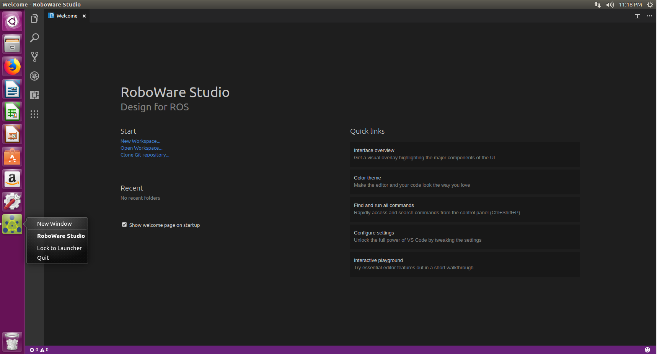Click the Clone Git repository... link
This screenshot has width=657, height=354.
click(x=145, y=155)
